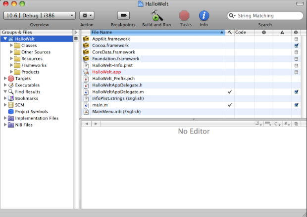307x217 pixels.
Task: Open the Overview 10.6 Debug i386 popup
Action: [x=39, y=15]
